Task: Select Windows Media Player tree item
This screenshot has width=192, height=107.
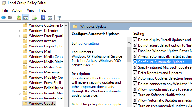Action: [46, 67]
